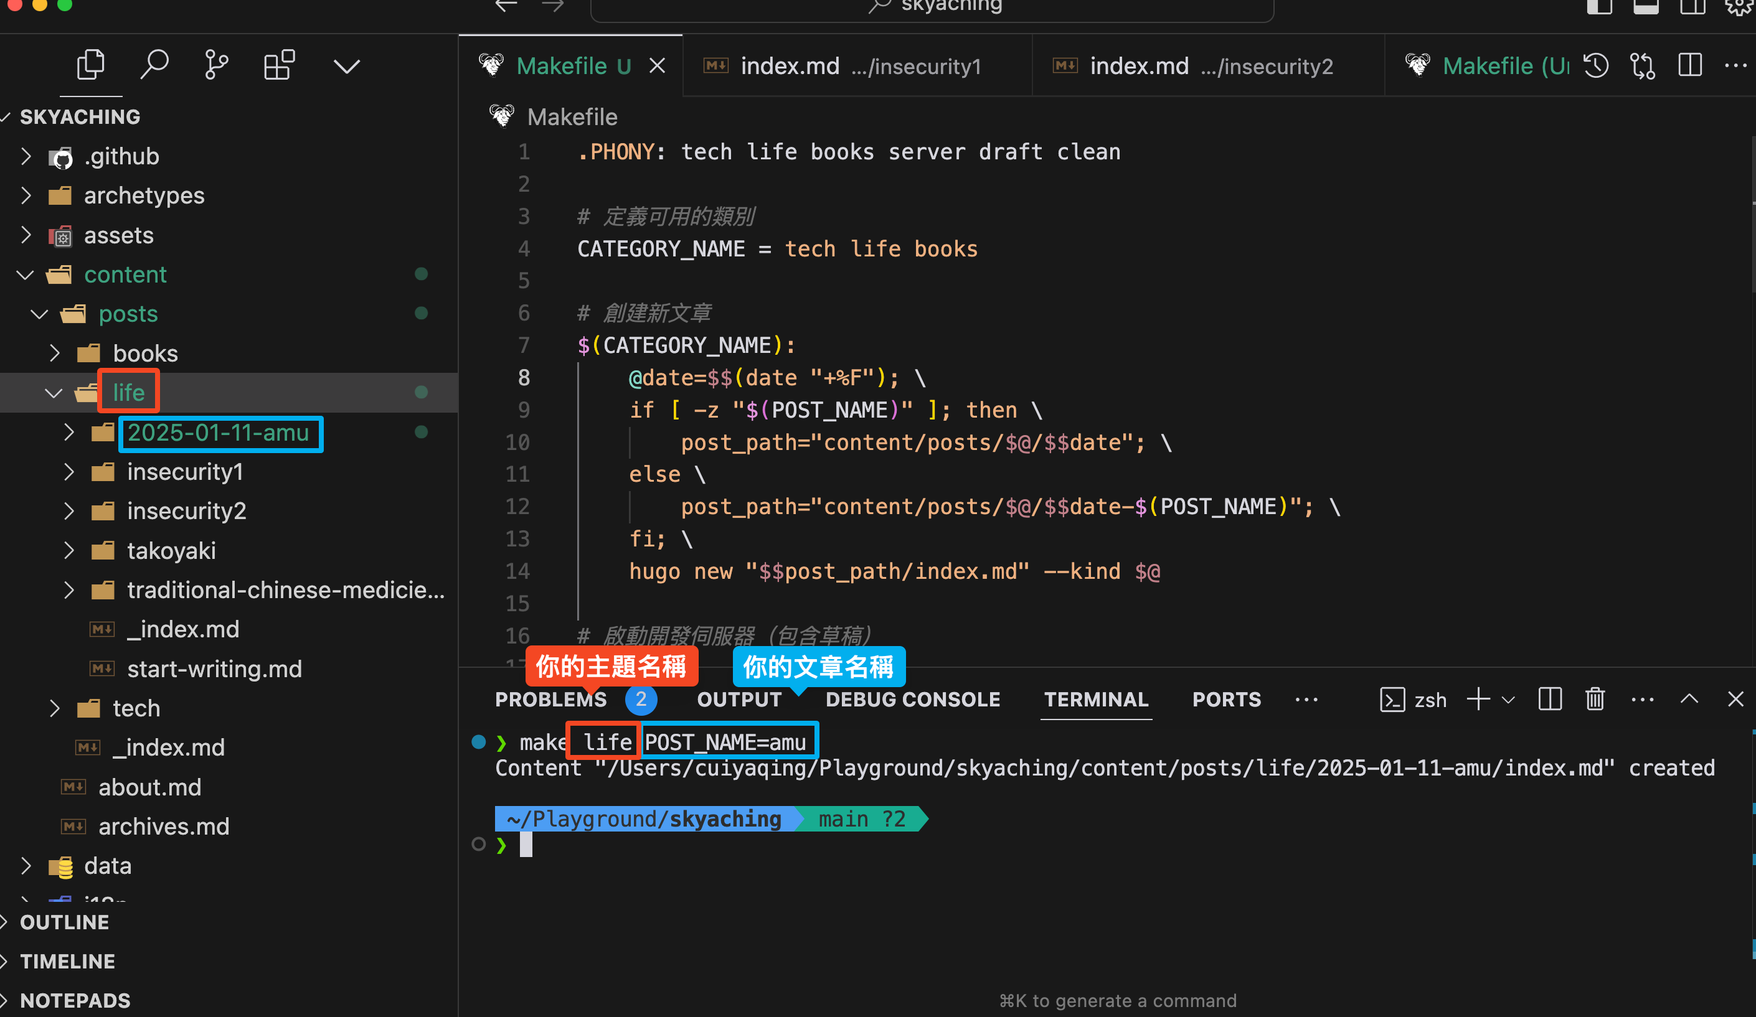
Task: Expand the data folder
Action: click(x=229, y=866)
